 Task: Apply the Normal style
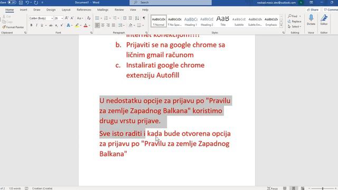158,21
